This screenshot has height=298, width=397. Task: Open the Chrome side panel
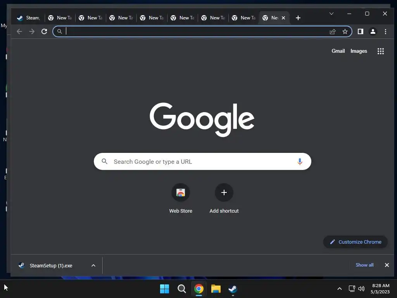click(360, 31)
